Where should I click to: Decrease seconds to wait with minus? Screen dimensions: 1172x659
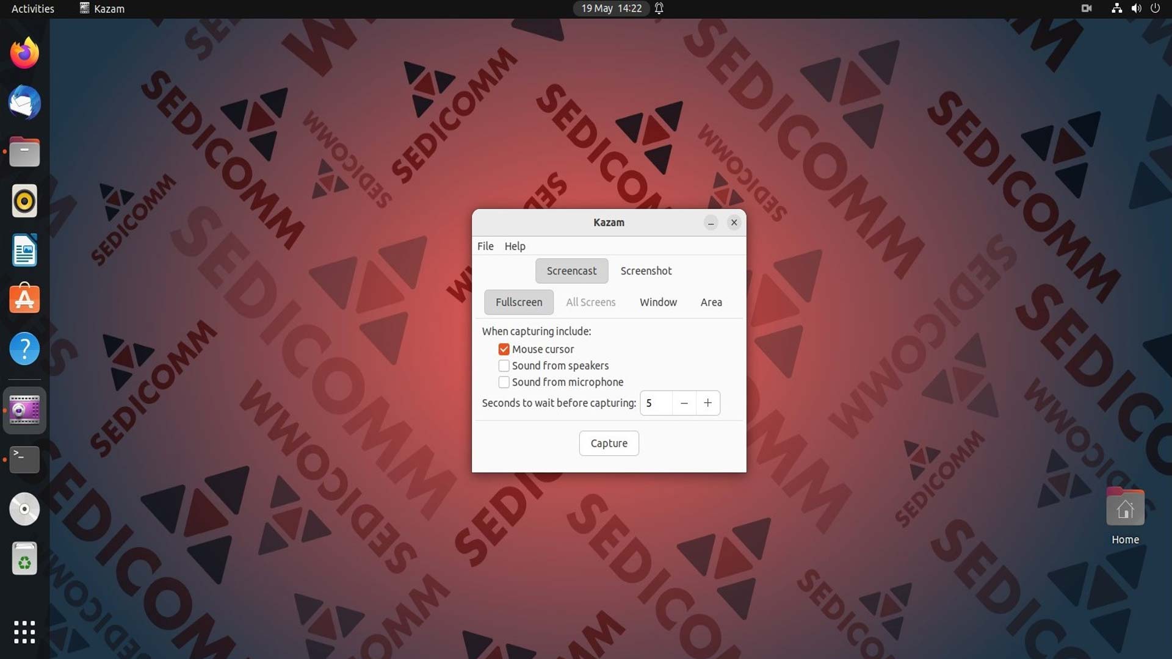pos(684,403)
